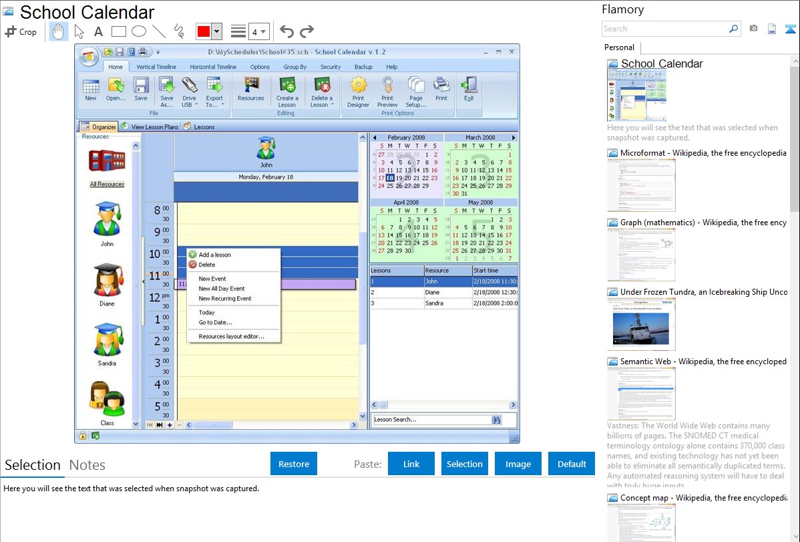Select the arrow pointer tool
The height and width of the screenshot is (542, 800).
79,31
